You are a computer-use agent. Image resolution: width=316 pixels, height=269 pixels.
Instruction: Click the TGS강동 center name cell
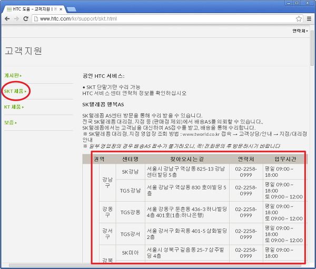pos(130,212)
